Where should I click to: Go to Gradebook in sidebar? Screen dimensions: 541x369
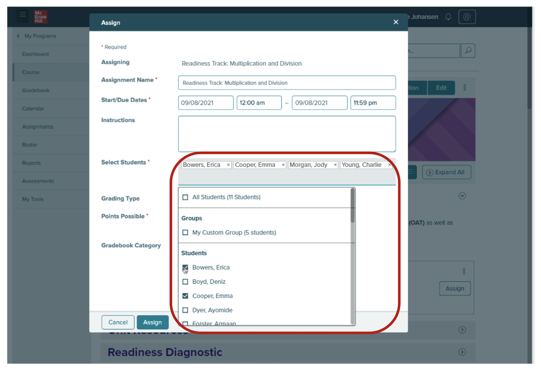point(36,90)
